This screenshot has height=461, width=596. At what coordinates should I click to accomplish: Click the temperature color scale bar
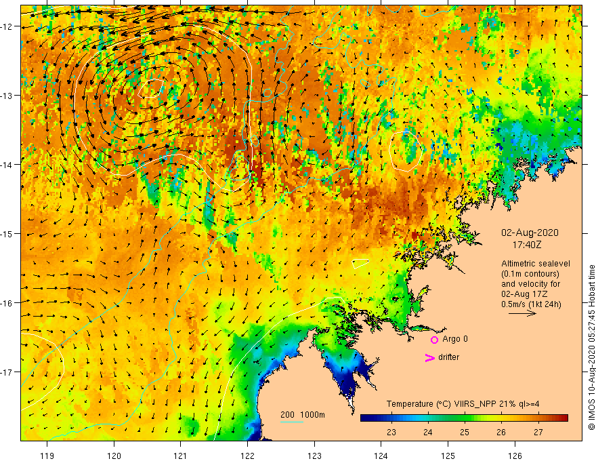[464, 418]
